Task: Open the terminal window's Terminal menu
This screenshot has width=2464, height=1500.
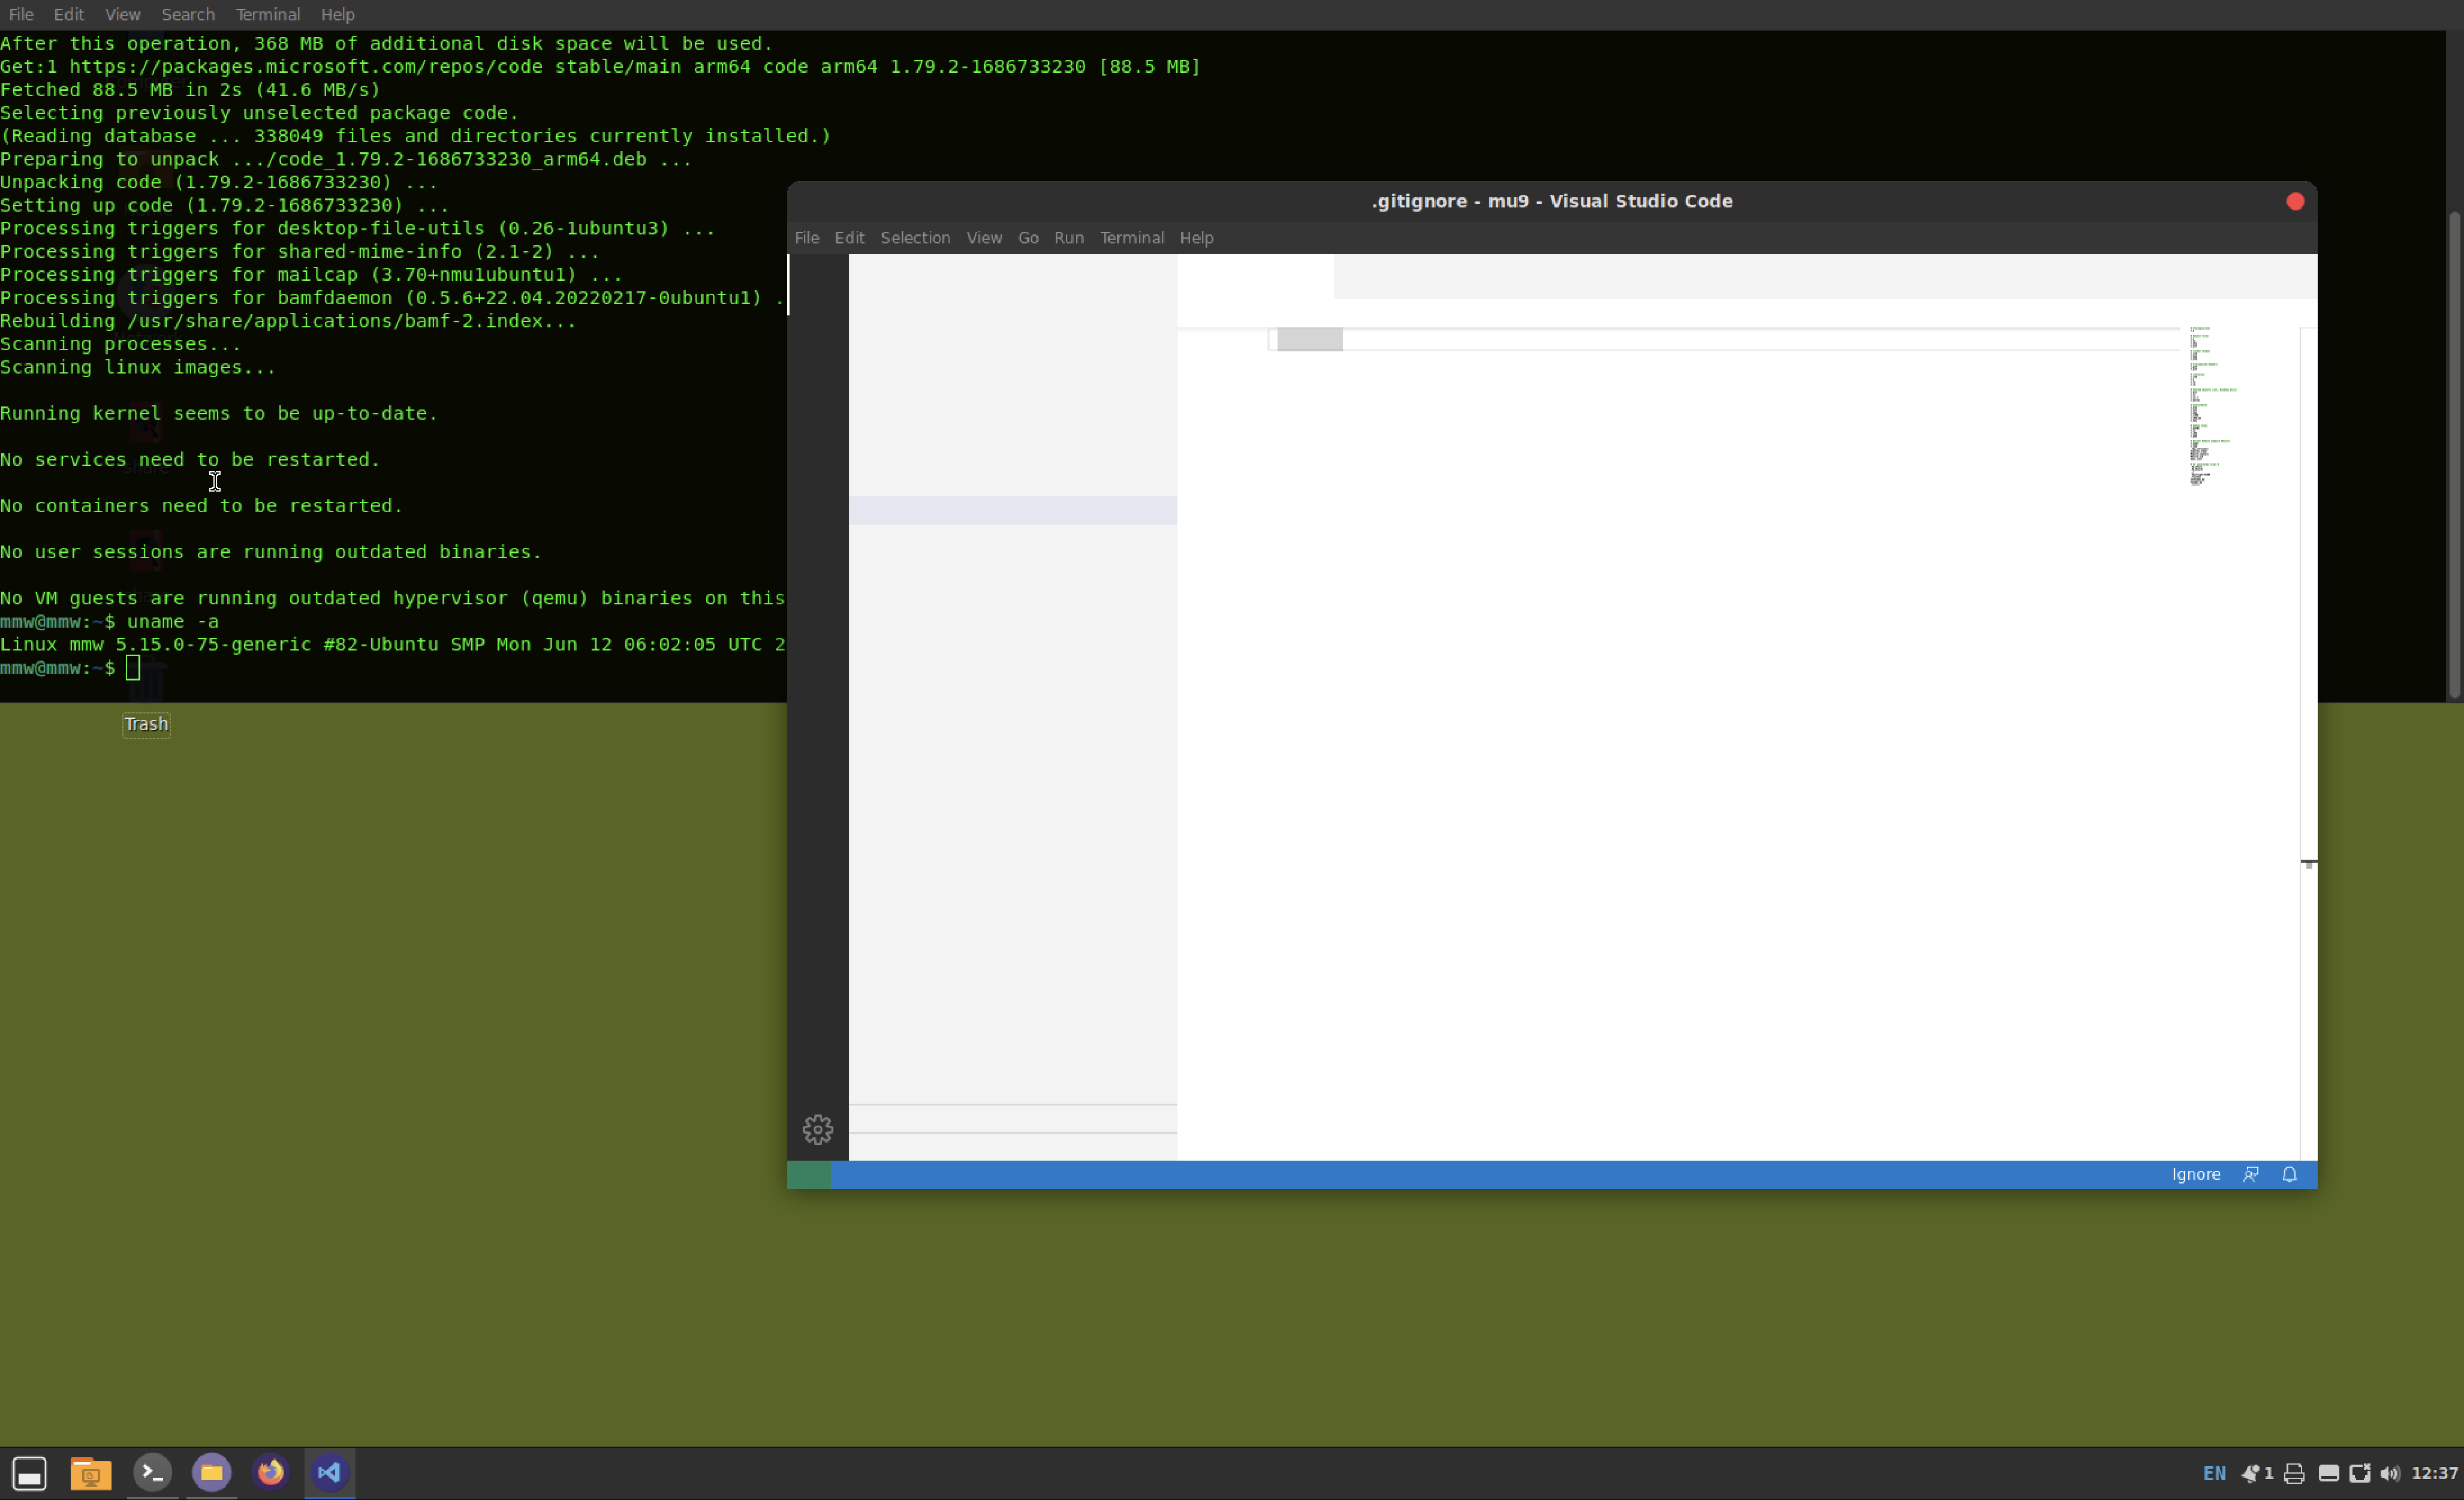Action: point(267,14)
